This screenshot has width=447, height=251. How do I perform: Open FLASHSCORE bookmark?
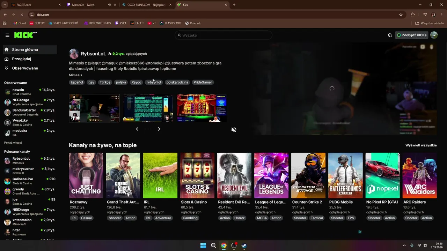point(170,23)
